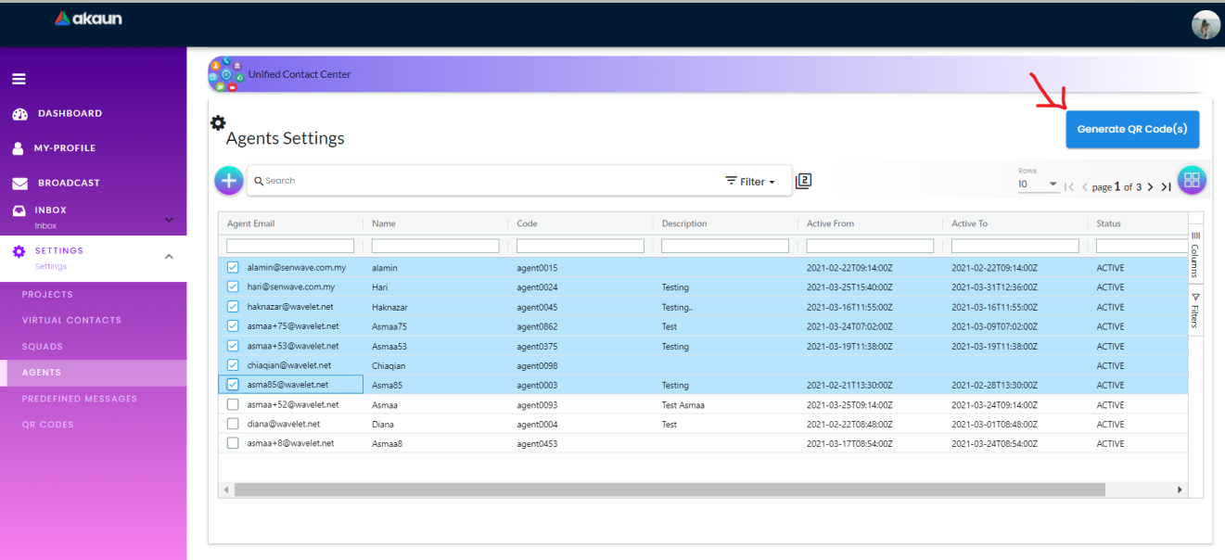Click the hamburger menu icon in sidebar

pos(19,79)
